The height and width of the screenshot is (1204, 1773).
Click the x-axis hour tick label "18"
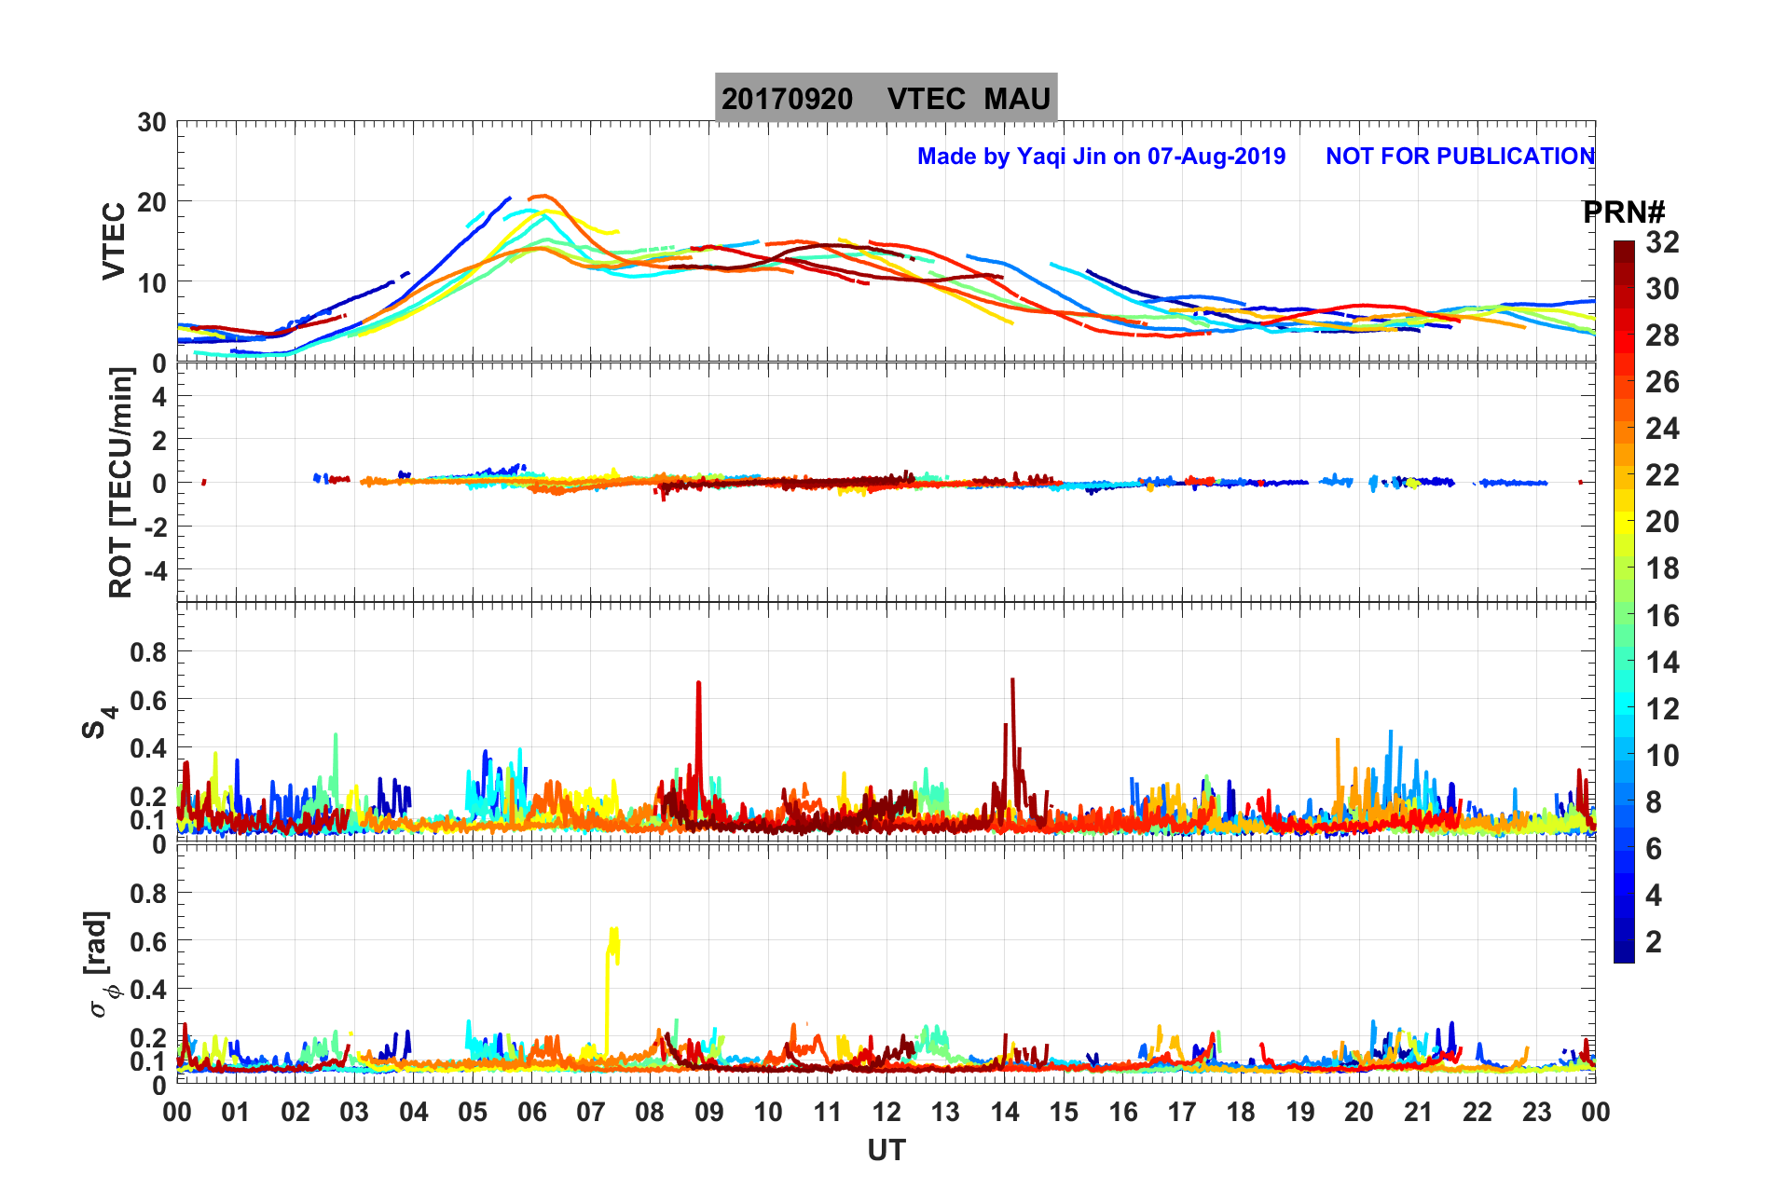tap(1241, 1112)
